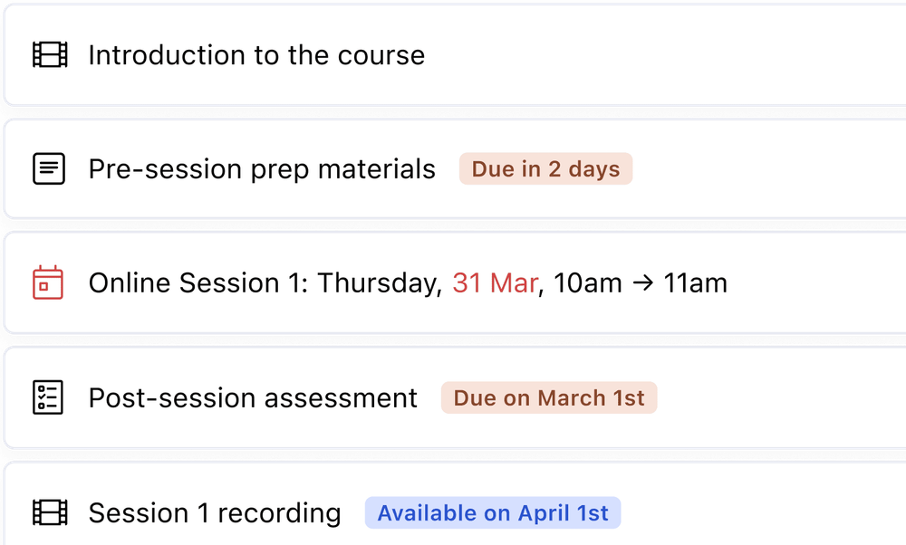The image size is (906, 545).
Task: Open the Introduction to the course item
Action: click(256, 55)
